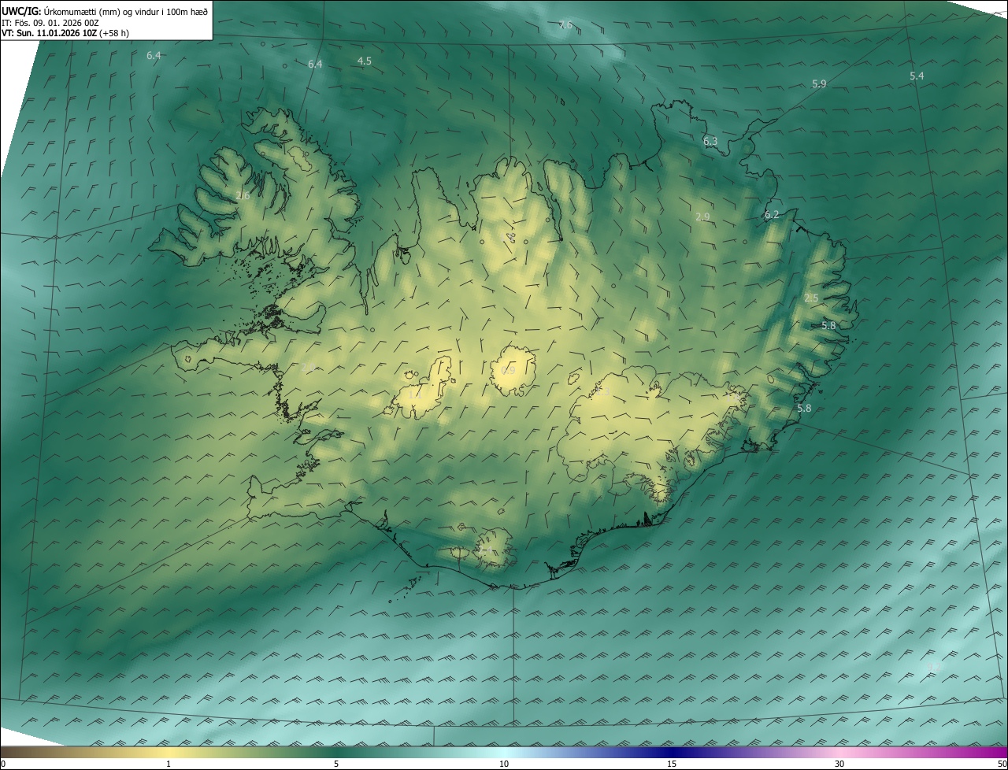1008x770 pixels.
Task: Click the 30 tick on the color scale
Action: coord(839,764)
